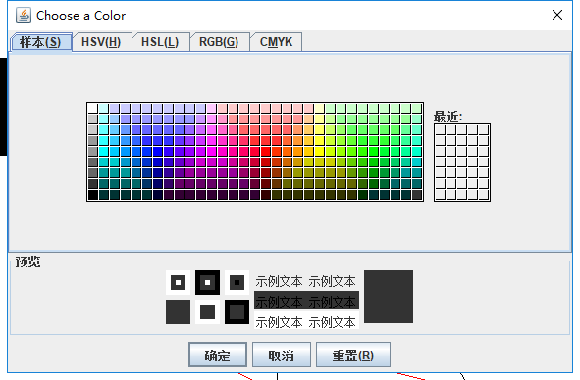Cancel the dialog with 取消
580x380 pixels.
(282, 355)
